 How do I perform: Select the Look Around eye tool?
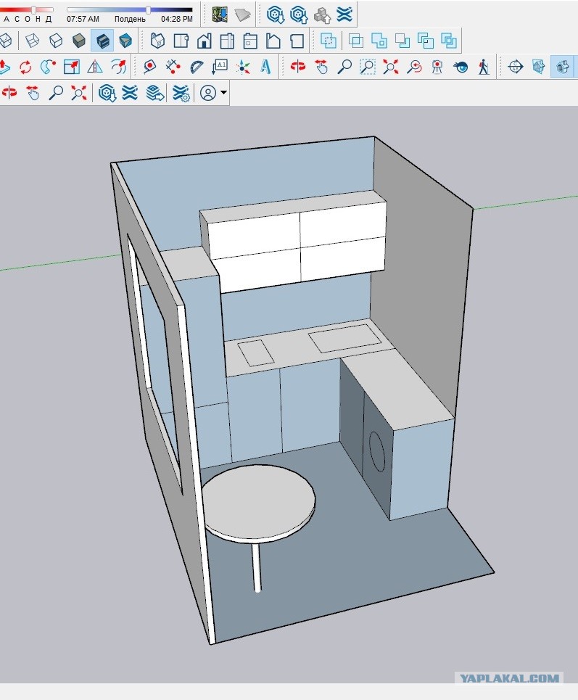click(461, 67)
